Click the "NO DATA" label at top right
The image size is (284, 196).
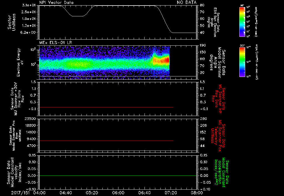pyautogui.click(x=187, y=2)
